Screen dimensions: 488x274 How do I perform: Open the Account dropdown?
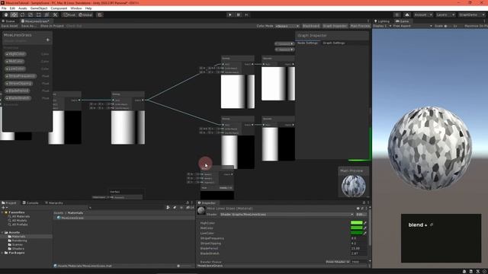pos(423,14)
